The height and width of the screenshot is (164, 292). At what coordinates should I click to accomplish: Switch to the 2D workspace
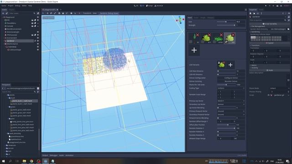pos(136,6)
